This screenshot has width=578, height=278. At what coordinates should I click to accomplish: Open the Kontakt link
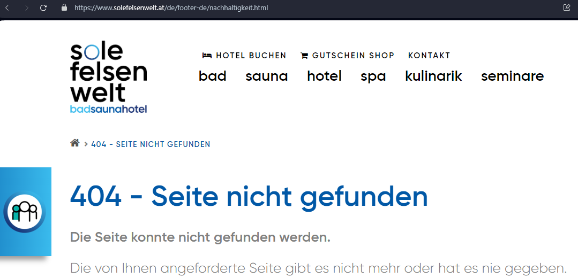click(429, 56)
